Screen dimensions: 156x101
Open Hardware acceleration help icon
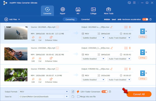151,19
